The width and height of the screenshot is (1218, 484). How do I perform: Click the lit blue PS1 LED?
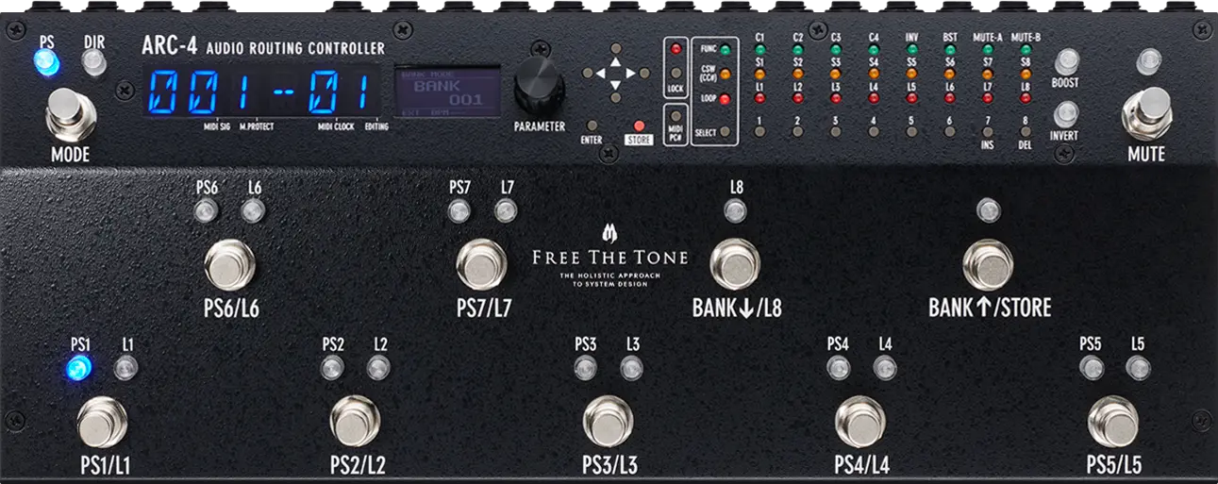(x=79, y=368)
